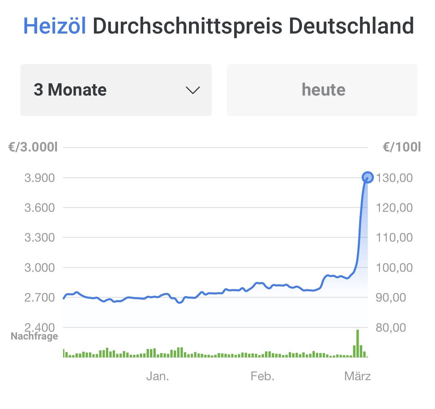The height and width of the screenshot is (409, 435).
Task: Click the 100,00 right axis value
Action: tap(394, 268)
